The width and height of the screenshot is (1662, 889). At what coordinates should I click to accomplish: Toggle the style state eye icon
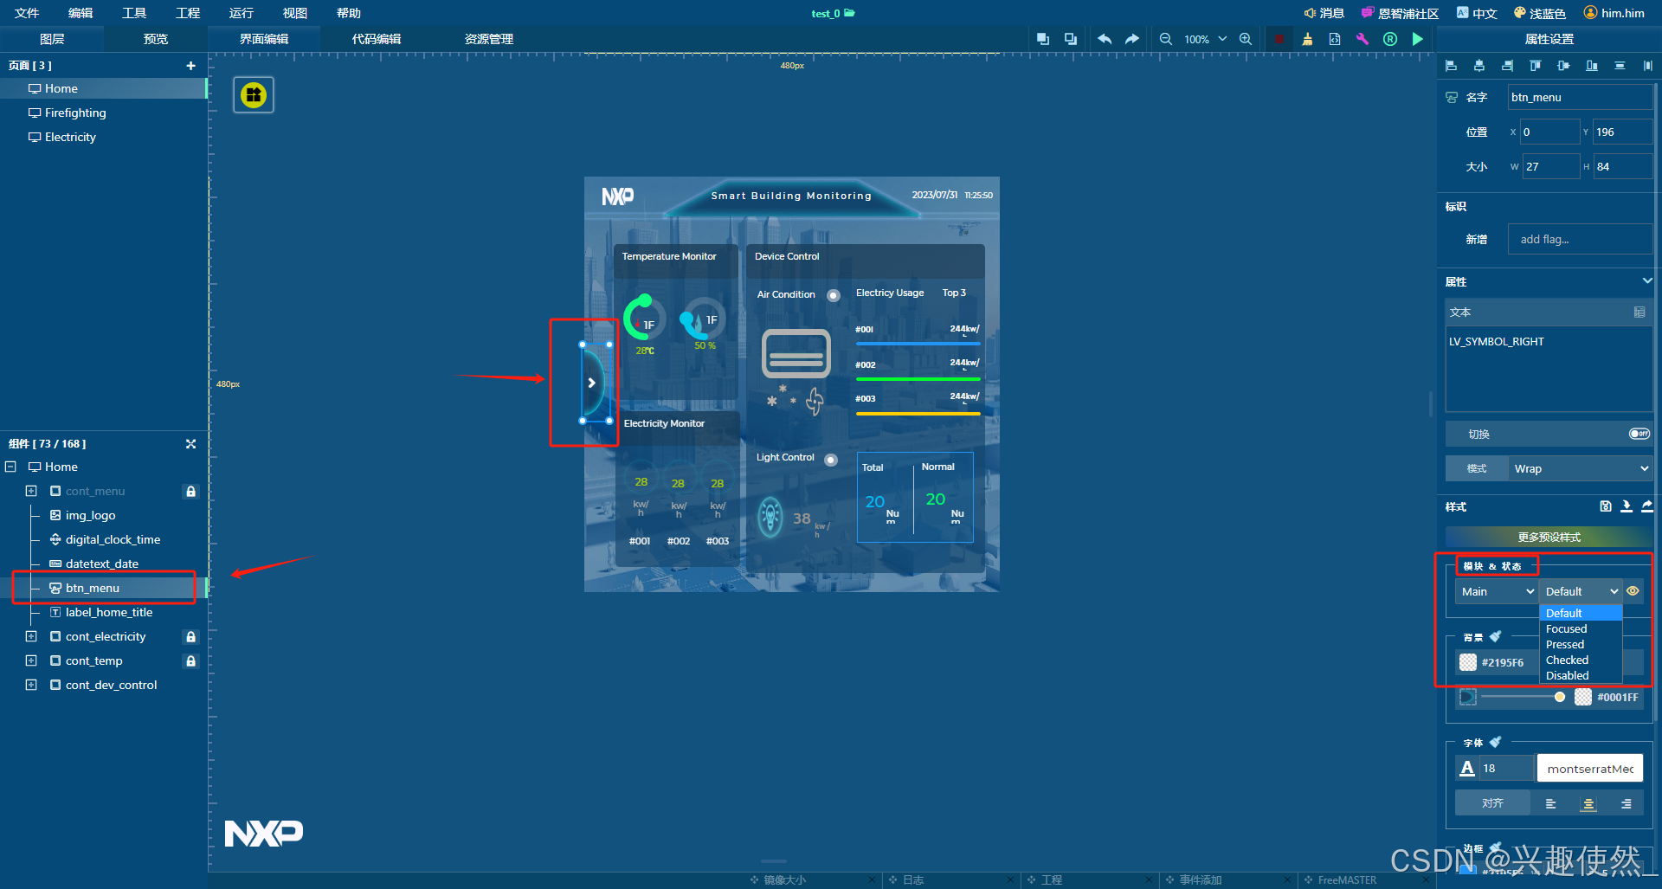(x=1633, y=591)
